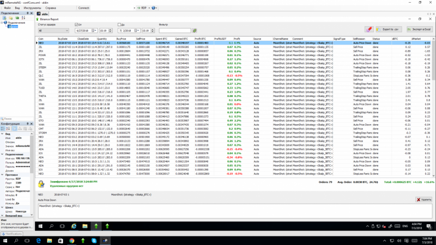Viewport: 436px width, 245px height.
Task: Click the Поиск search field in Connections
Action: click(x=17, y=119)
